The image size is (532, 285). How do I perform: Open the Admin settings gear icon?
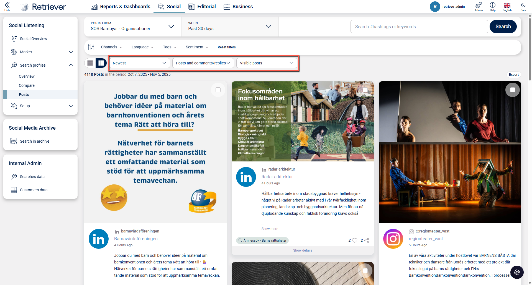[479, 5]
